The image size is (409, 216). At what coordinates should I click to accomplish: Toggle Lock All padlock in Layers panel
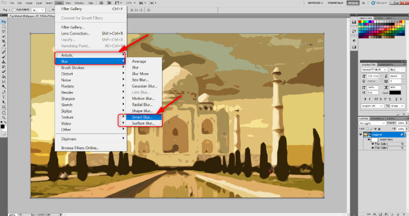tap(379, 129)
